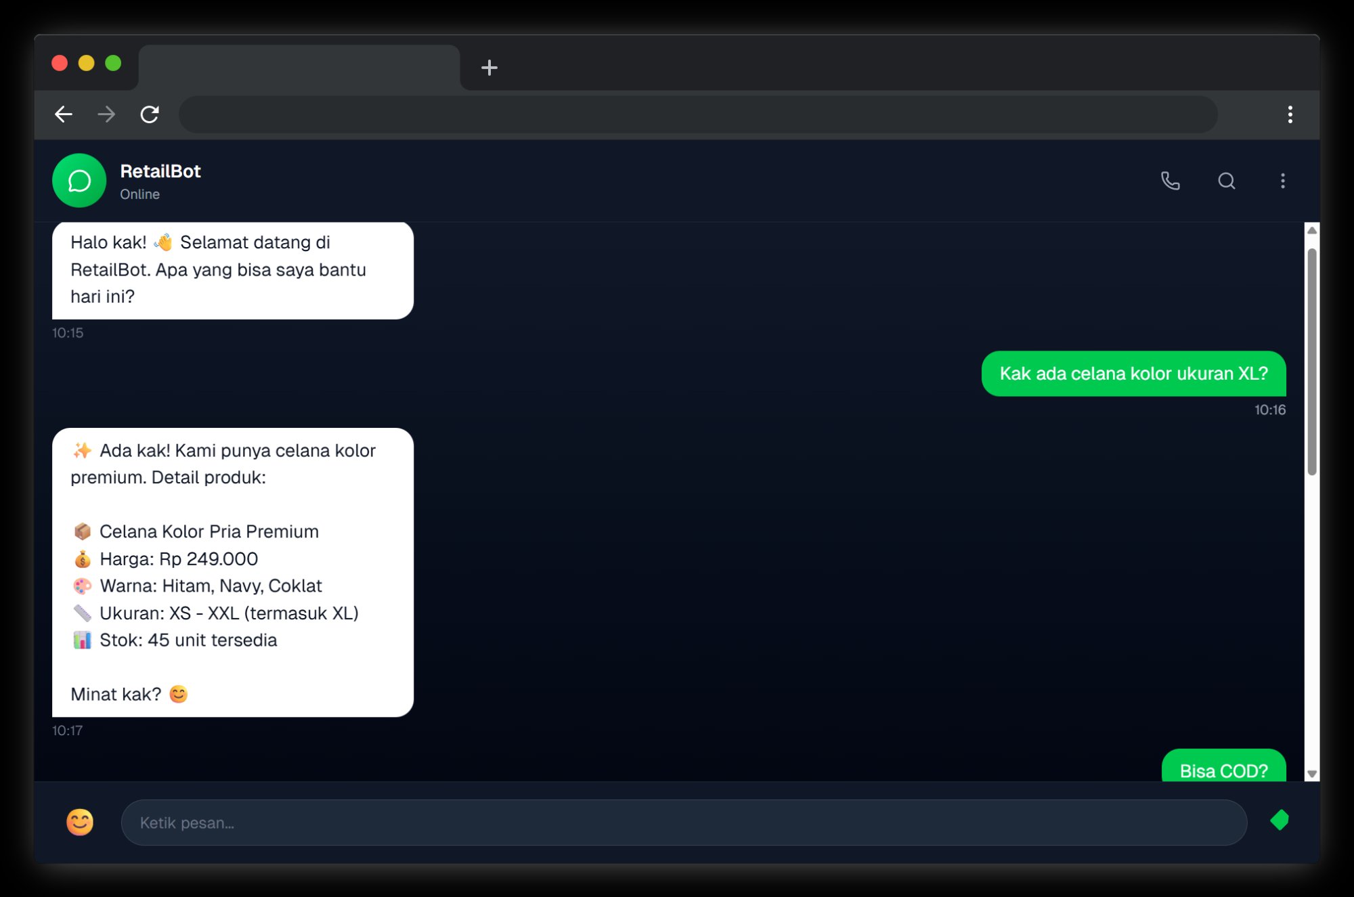Open the emoji picker beside message input
Screen dimensions: 1354x897
[79, 823]
